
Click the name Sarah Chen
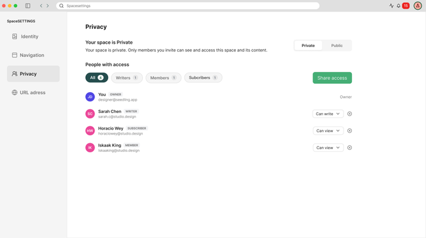coord(109,111)
